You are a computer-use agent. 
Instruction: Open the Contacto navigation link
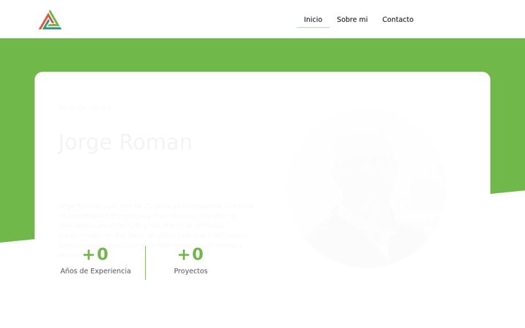point(398,20)
